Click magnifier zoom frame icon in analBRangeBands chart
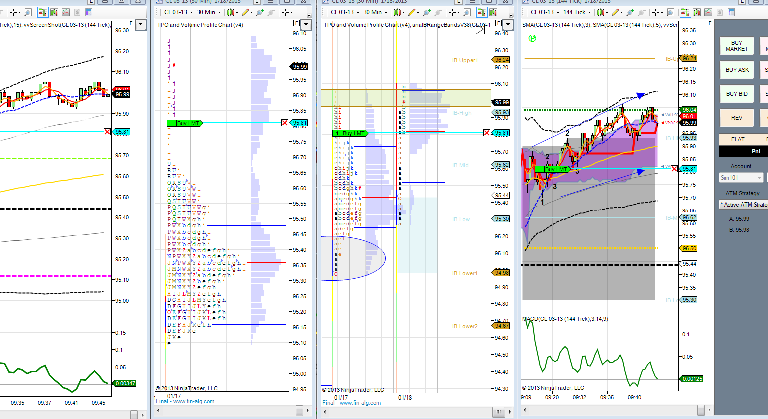 tap(467, 12)
